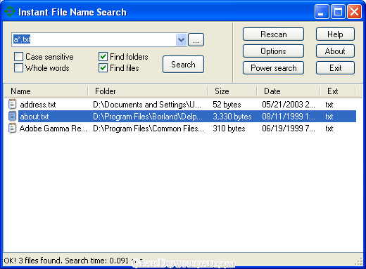Click the 310 bytes size cell

click(x=229, y=129)
